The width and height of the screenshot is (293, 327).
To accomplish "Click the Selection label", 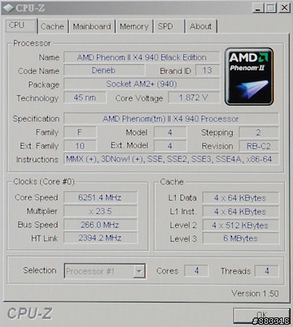I will coord(40,271).
